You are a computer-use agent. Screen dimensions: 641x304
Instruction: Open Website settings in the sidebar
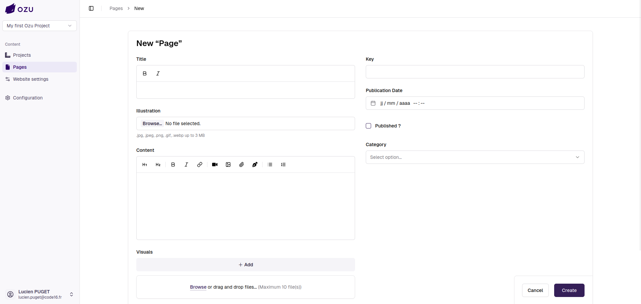[31, 79]
